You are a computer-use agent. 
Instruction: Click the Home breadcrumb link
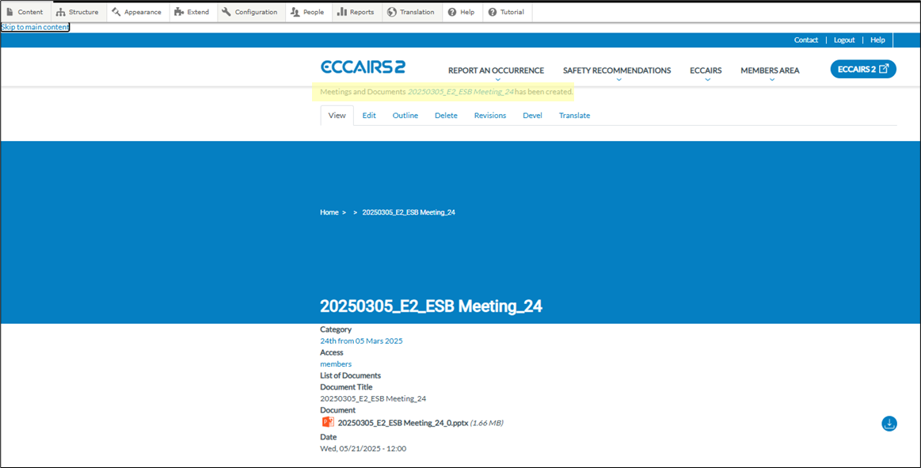tap(329, 212)
